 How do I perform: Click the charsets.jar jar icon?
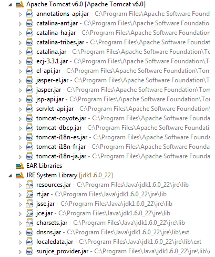click(29, 223)
